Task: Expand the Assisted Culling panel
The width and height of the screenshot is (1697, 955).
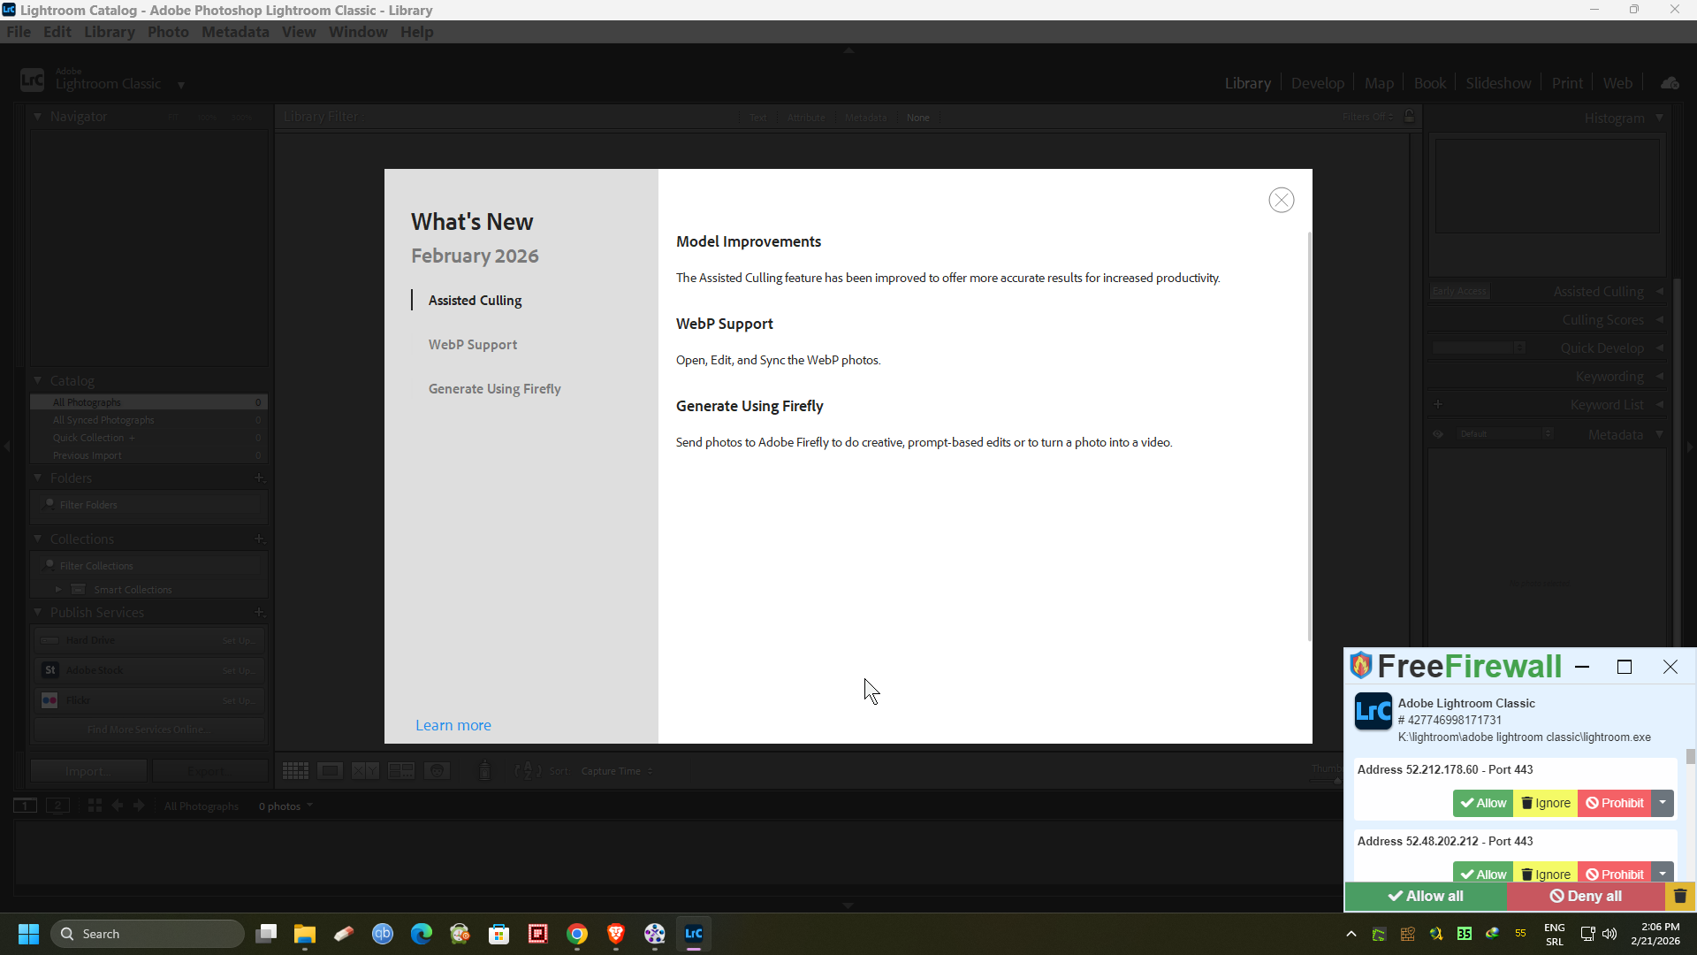Action: [x=1659, y=292]
